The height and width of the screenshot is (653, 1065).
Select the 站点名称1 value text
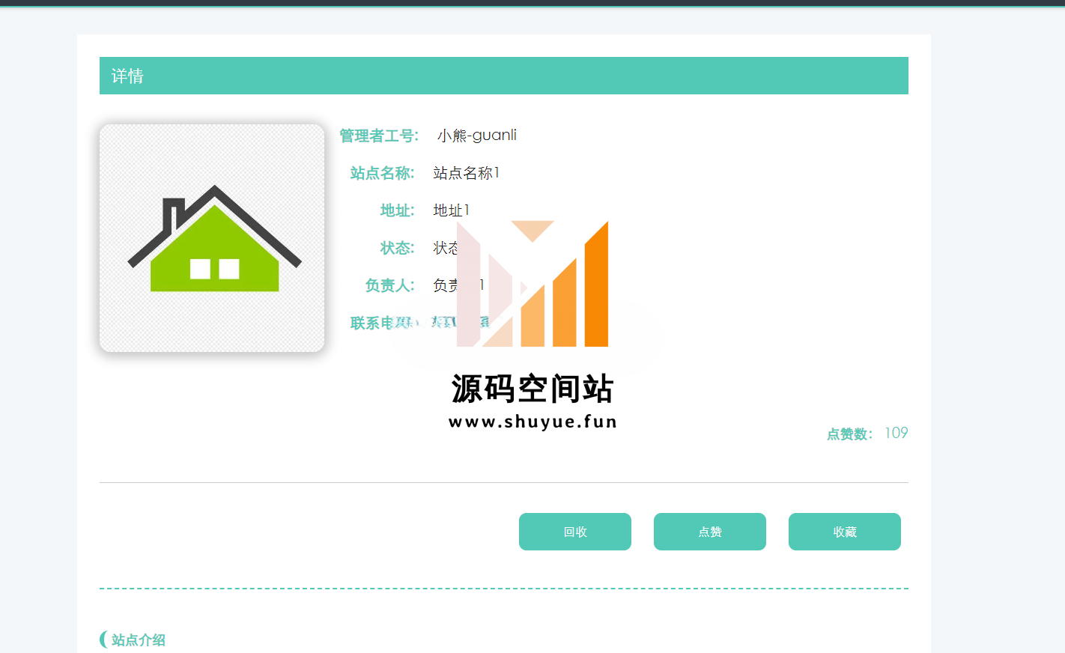click(466, 173)
